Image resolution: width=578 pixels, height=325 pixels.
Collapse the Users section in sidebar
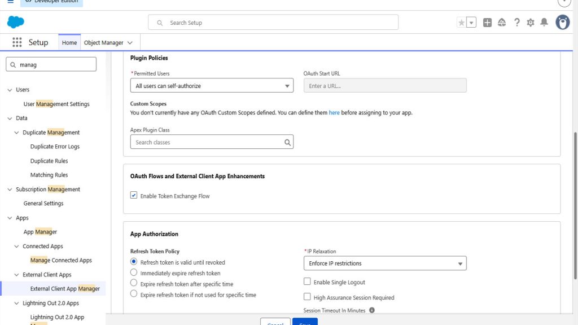tap(10, 90)
